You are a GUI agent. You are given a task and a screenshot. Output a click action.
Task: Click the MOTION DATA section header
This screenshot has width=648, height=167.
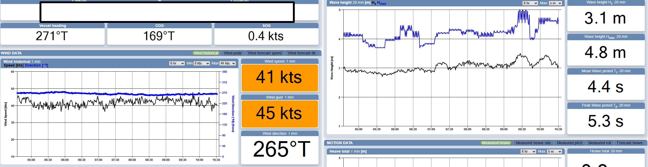click(340, 143)
